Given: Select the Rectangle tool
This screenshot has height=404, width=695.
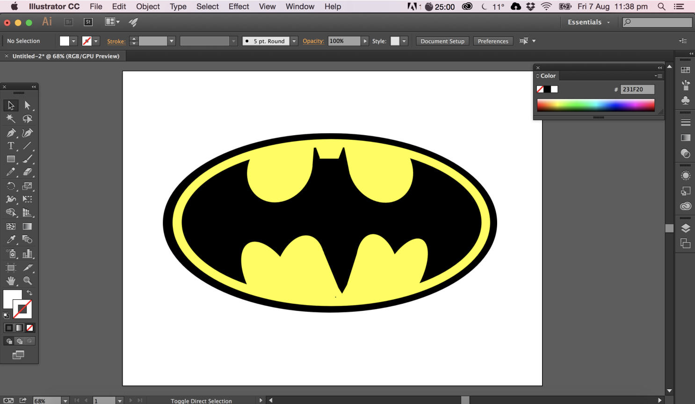Looking at the screenshot, I should tap(11, 159).
